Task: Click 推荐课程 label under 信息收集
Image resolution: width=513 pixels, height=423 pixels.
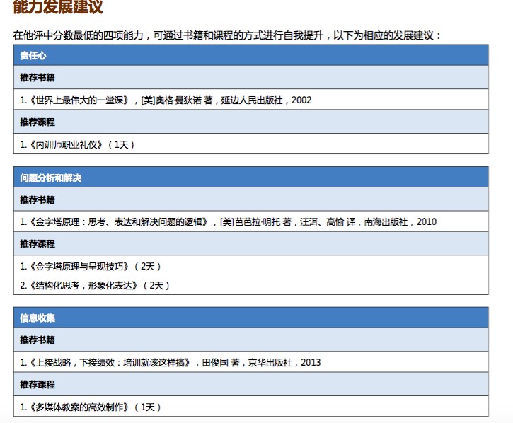Action: 38,385
